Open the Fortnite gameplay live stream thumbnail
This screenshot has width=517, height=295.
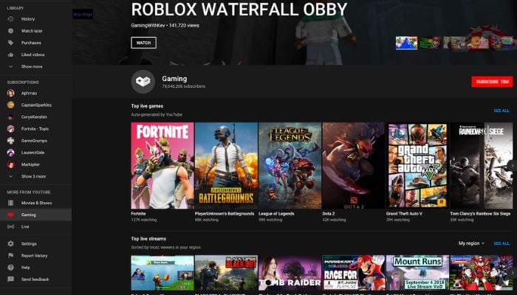click(x=162, y=273)
